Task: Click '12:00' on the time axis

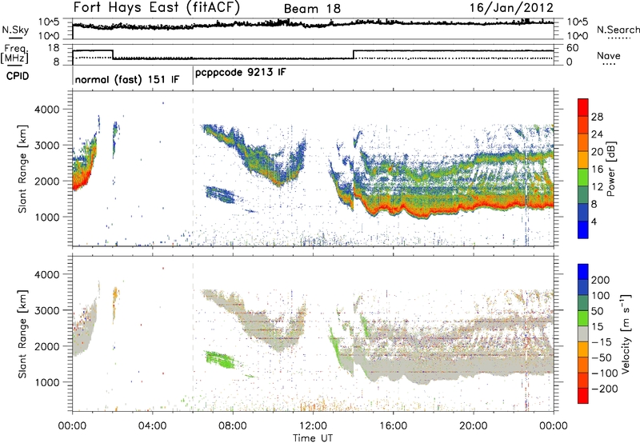Action: (x=313, y=426)
